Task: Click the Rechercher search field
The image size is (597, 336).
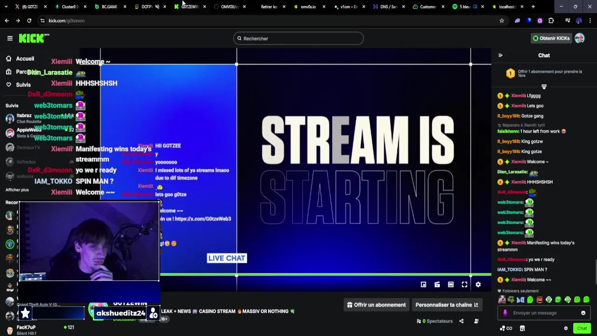Action: 298,38
